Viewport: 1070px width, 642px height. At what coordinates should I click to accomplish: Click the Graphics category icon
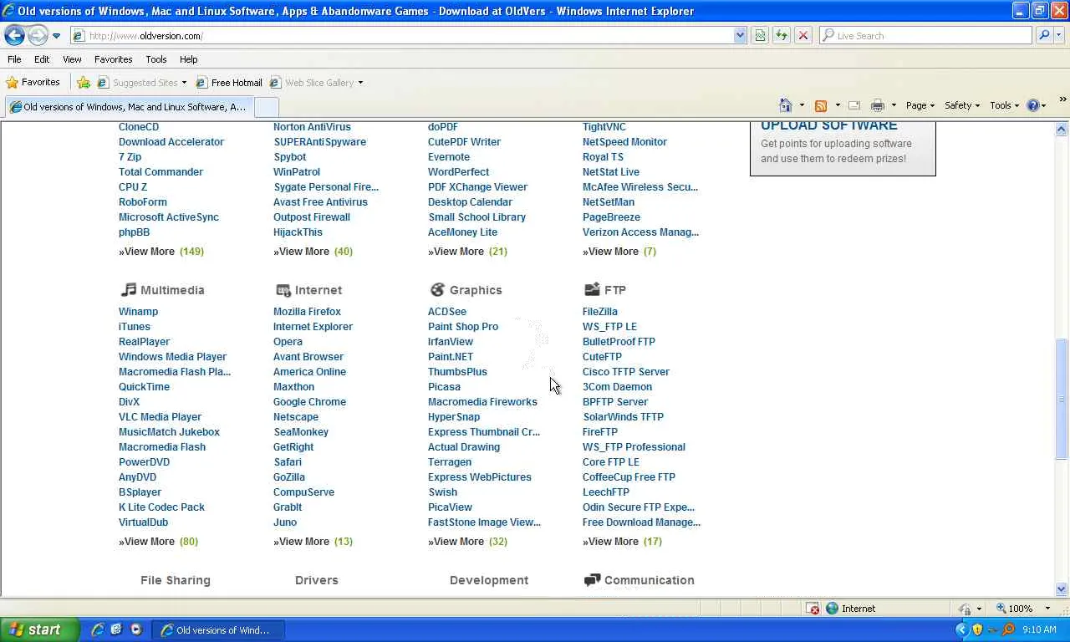(x=437, y=289)
